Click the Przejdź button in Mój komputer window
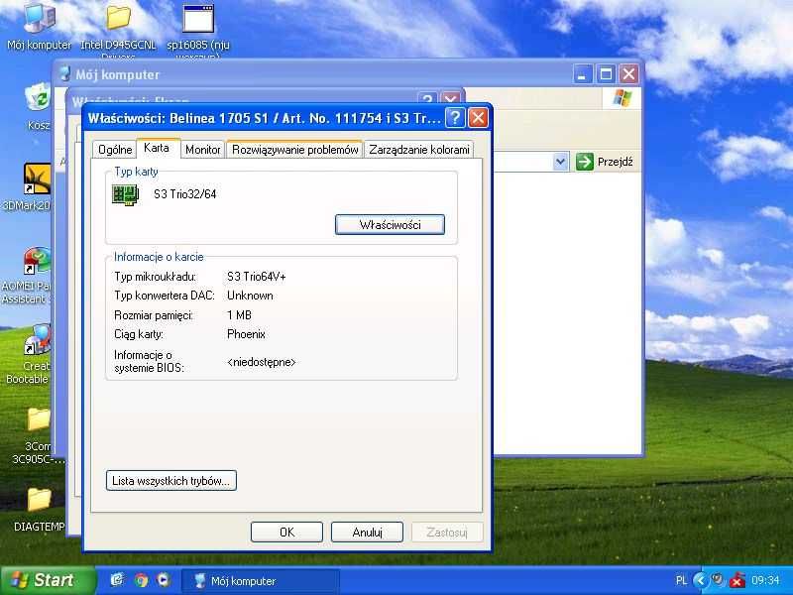This screenshot has height=595, width=793. pyautogui.click(x=605, y=162)
